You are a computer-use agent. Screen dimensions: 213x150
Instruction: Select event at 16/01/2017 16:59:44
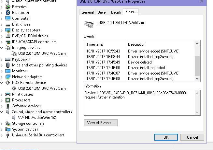tap(140, 57)
